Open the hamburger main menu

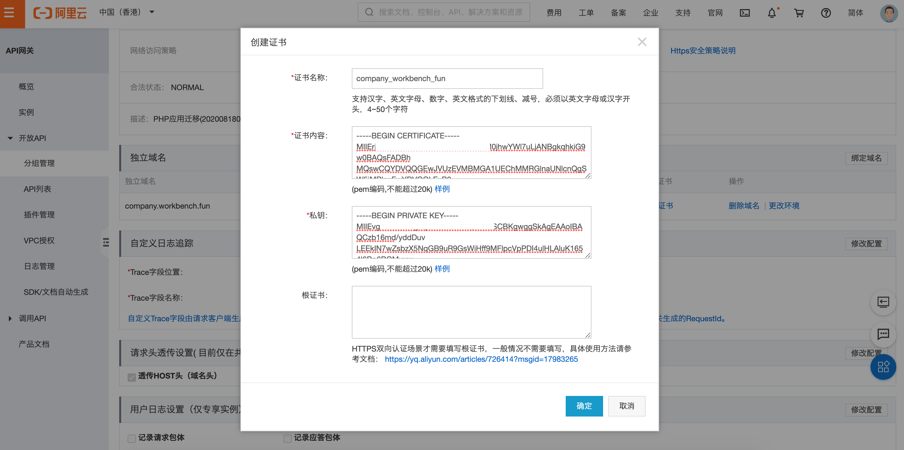pos(9,13)
